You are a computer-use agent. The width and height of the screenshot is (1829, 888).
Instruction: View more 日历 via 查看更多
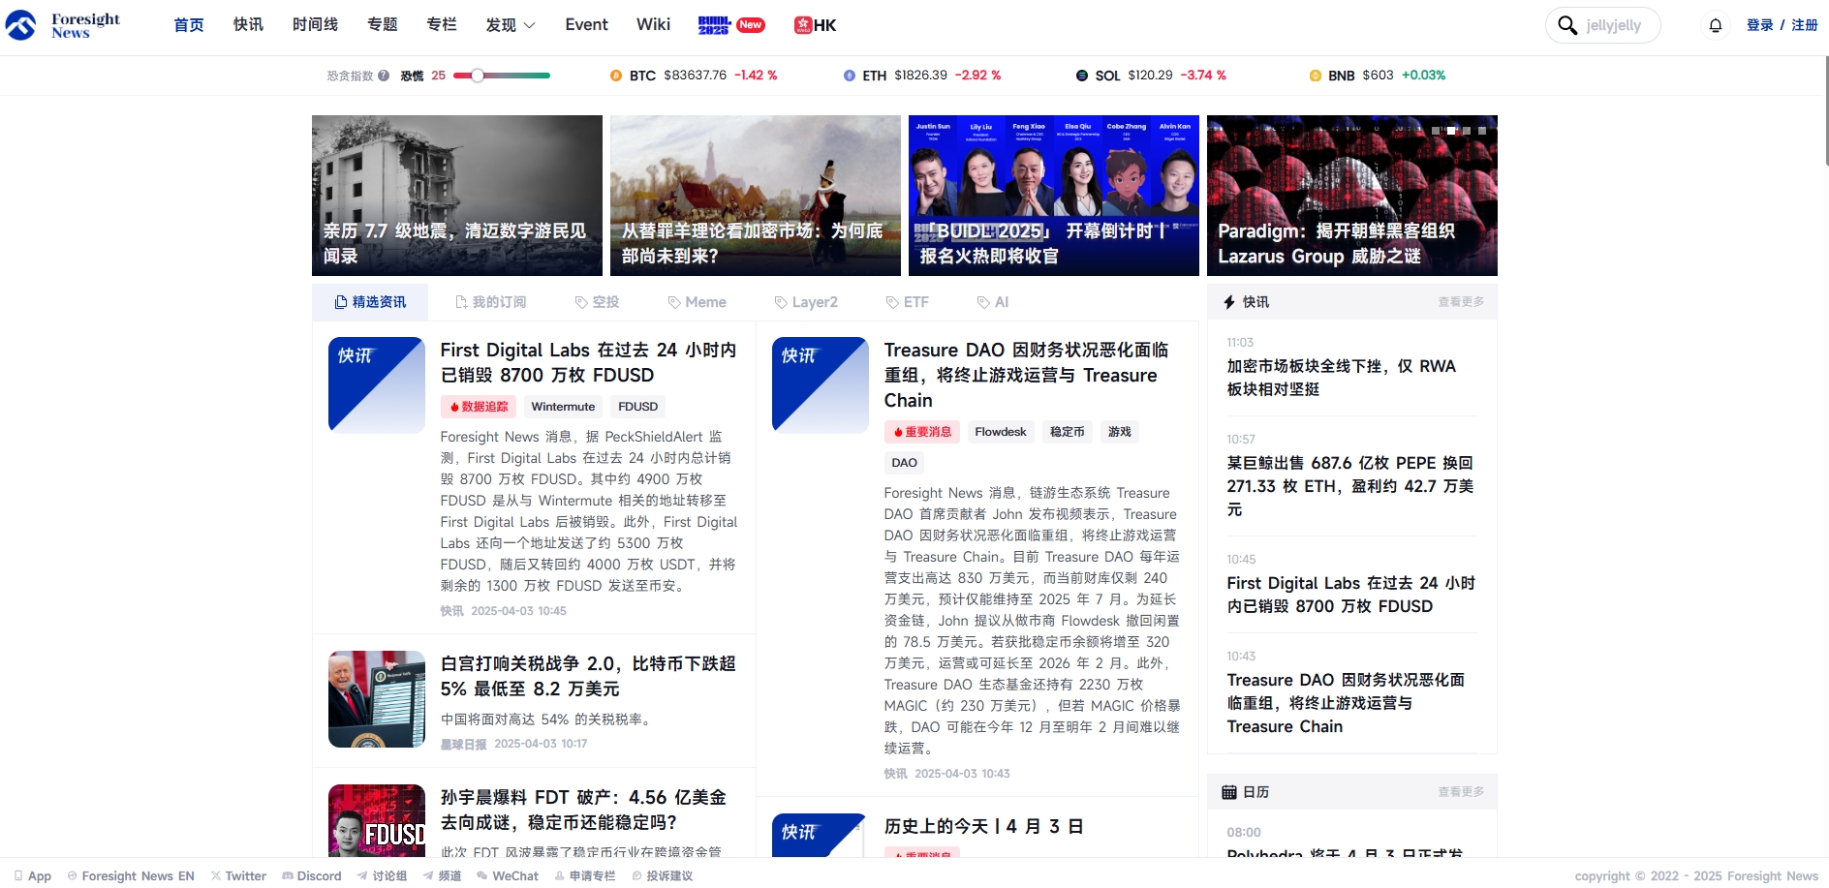coord(1460,792)
